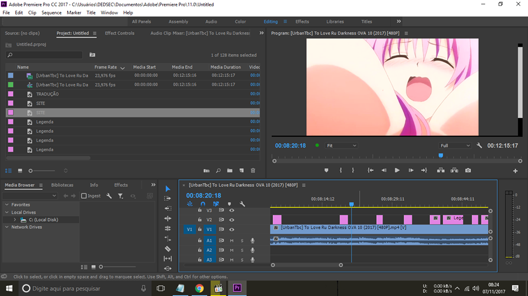Step back one frame in Program monitor
This screenshot has height=296, width=528.
(384, 171)
